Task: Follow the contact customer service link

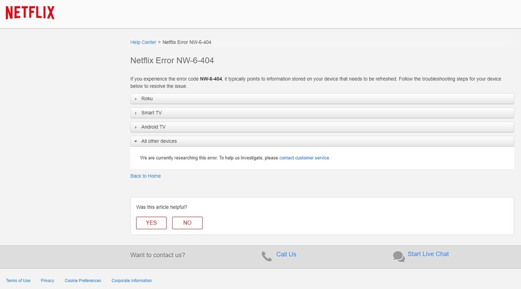Action: click(304, 158)
